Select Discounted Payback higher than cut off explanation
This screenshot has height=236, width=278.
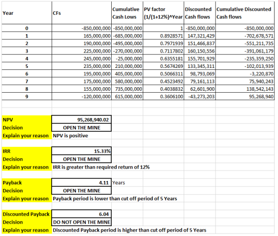click(130, 230)
